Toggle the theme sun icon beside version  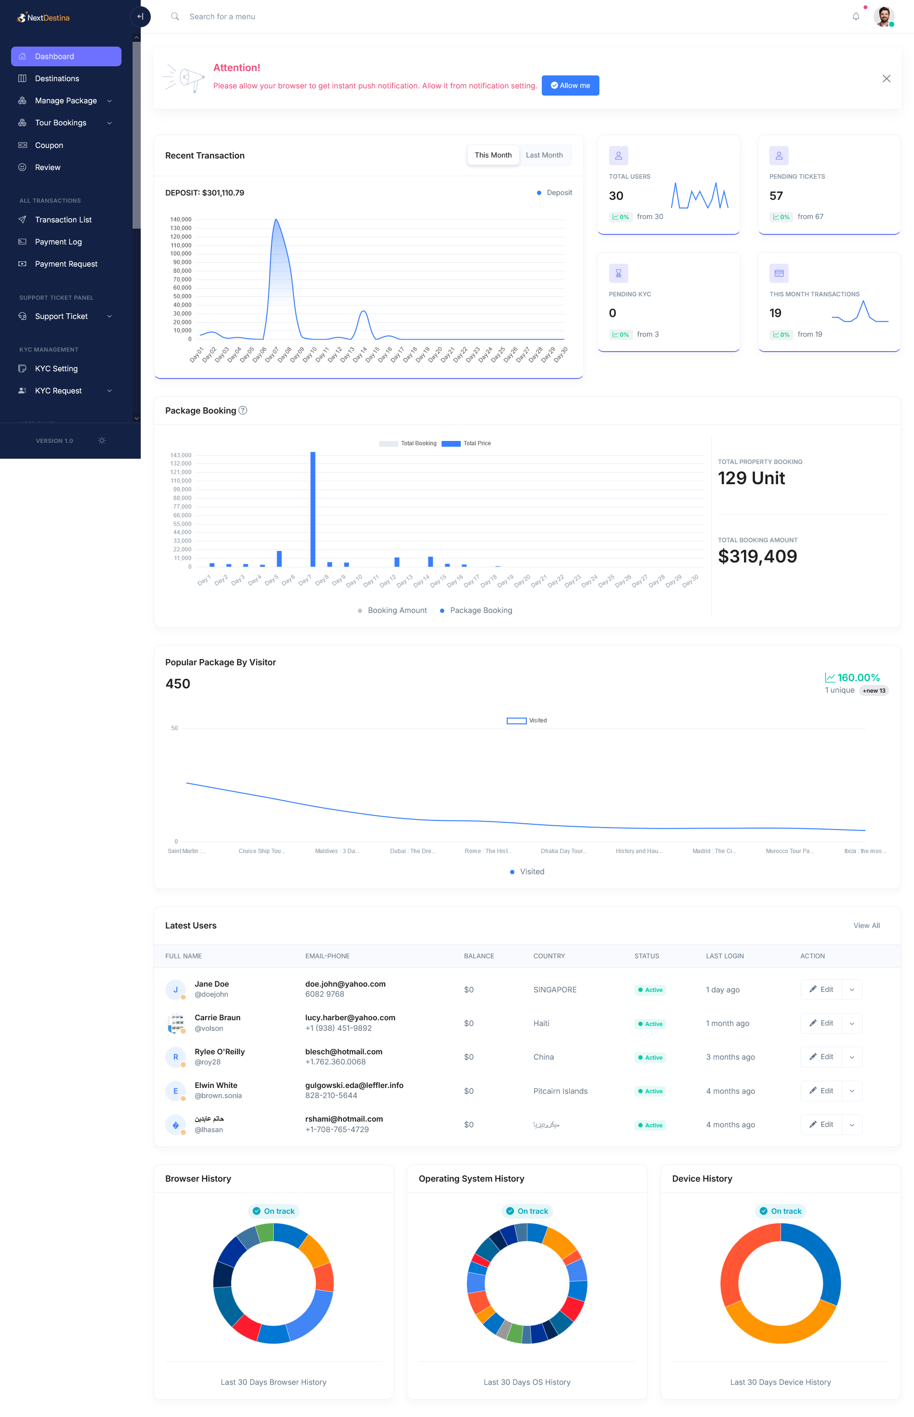pos(101,441)
